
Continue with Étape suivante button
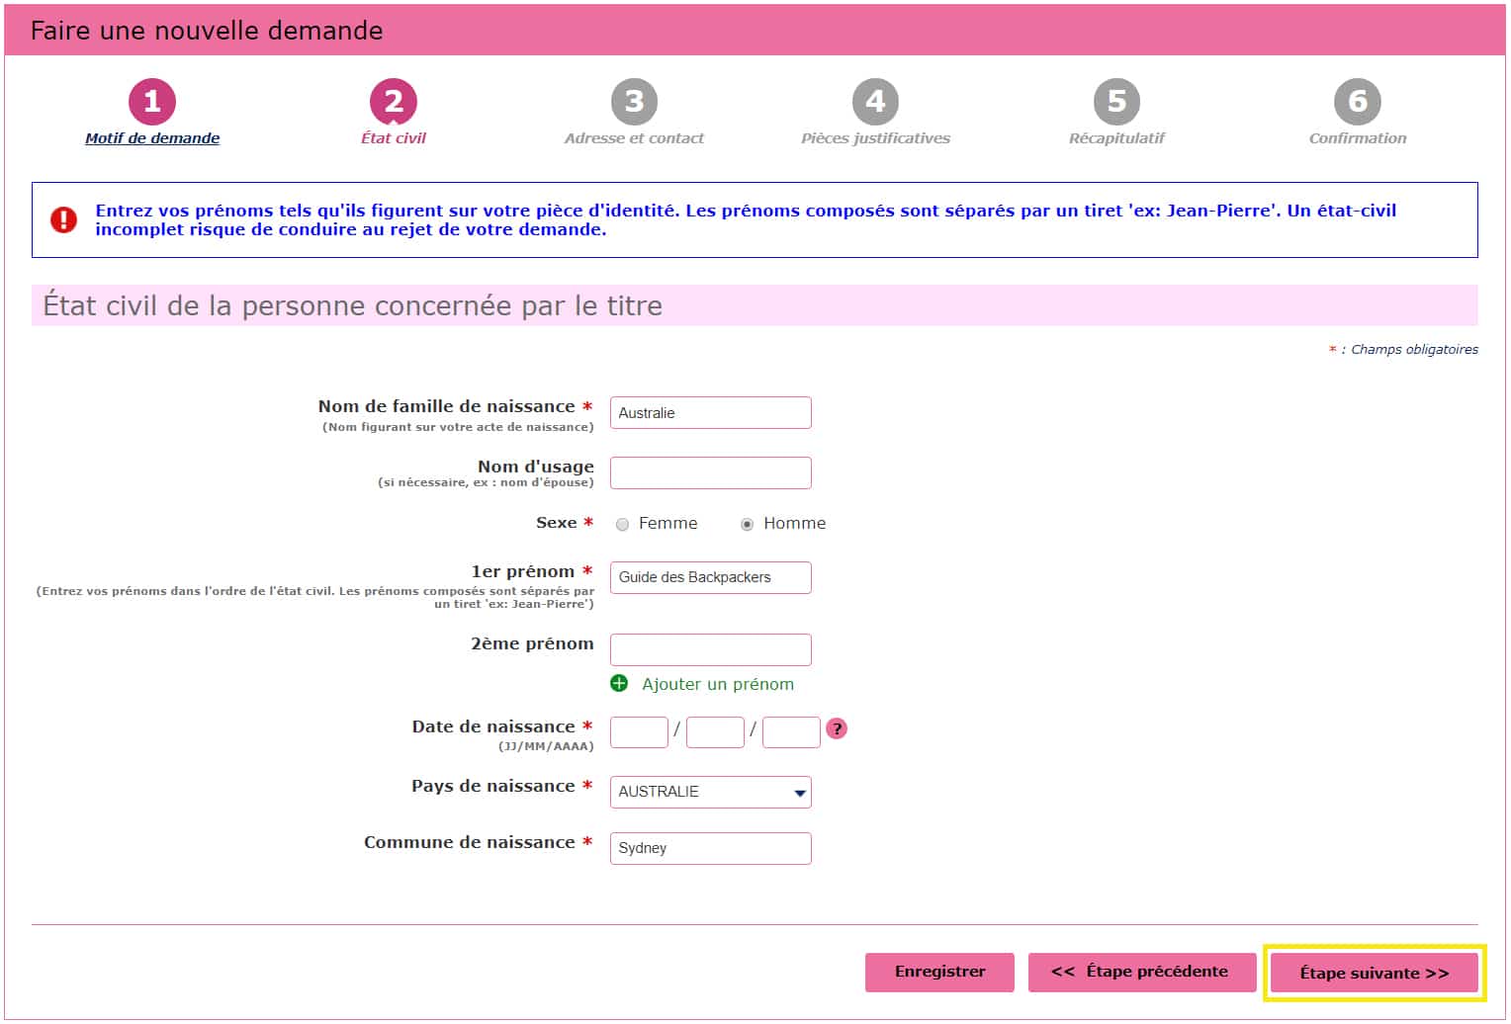[x=1375, y=973]
